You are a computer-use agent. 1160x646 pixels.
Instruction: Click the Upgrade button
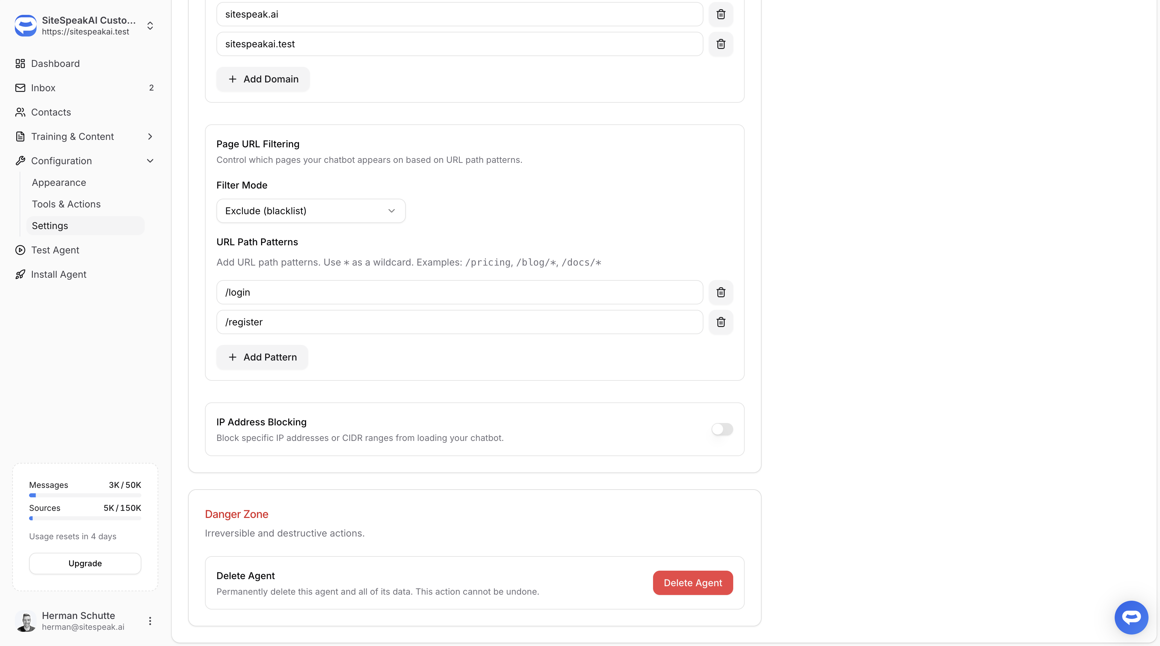pyautogui.click(x=85, y=563)
